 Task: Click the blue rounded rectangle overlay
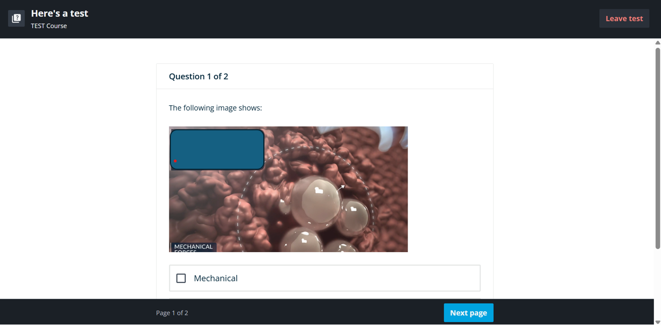pos(217,149)
